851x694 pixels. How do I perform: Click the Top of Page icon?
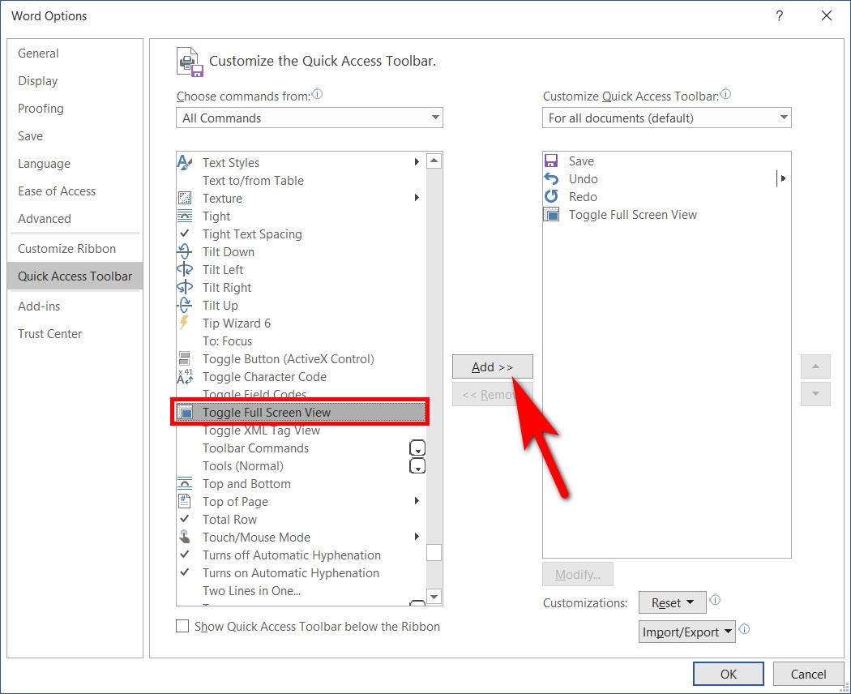pyautogui.click(x=185, y=501)
